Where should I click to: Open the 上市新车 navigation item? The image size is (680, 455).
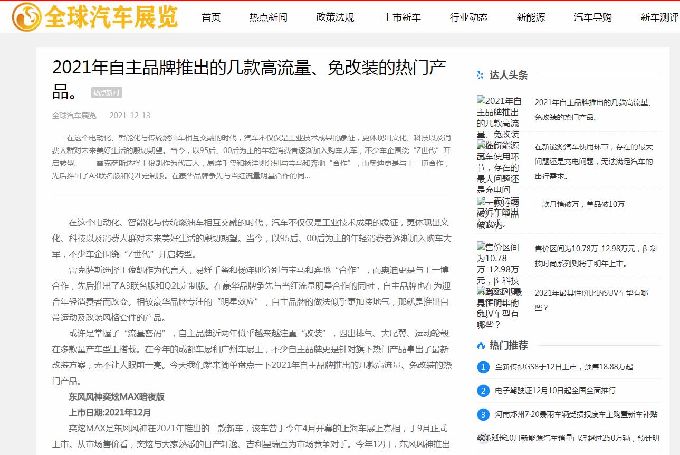tap(402, 17)
